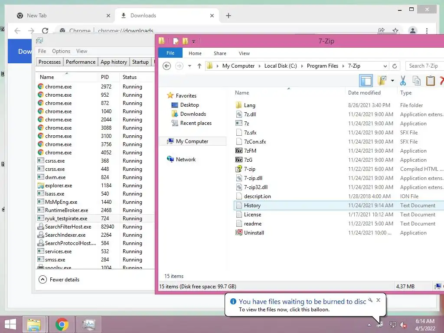Click the Refresh button beside the address bar
Image resolution: width=444 pixels, height=333 pixels.
coord(395,66)
